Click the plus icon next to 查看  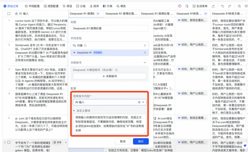point(66,142)
